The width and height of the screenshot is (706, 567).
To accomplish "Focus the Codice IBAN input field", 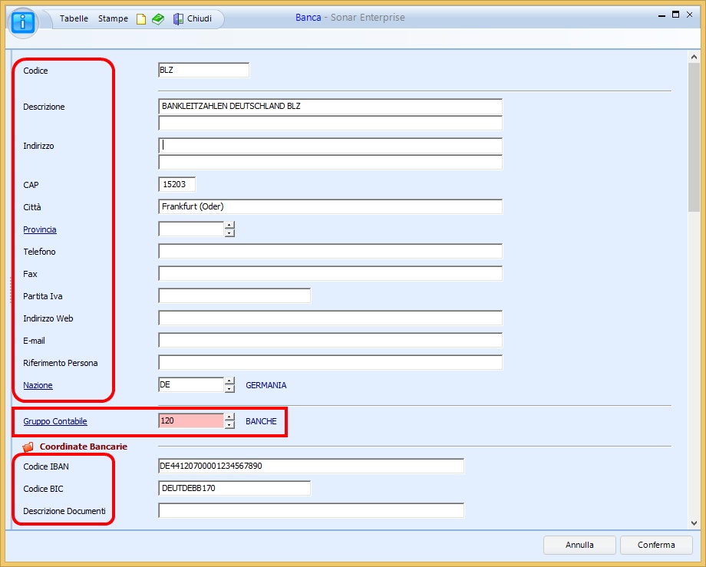I will pyautogui.click(x=311, y=466).
